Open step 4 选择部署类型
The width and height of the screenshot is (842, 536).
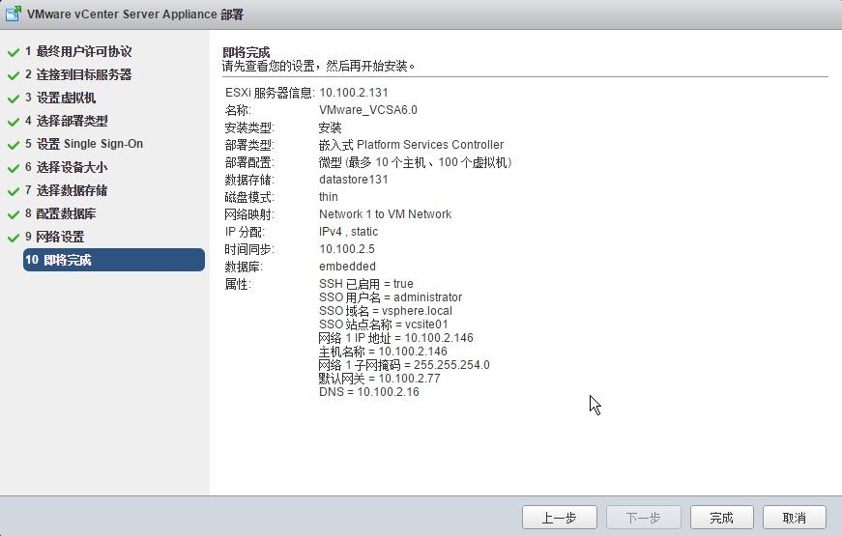click(x=67, y=121)
